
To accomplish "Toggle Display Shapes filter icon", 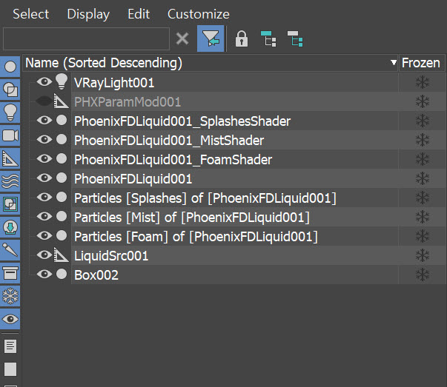I will [x=10, y=90].
